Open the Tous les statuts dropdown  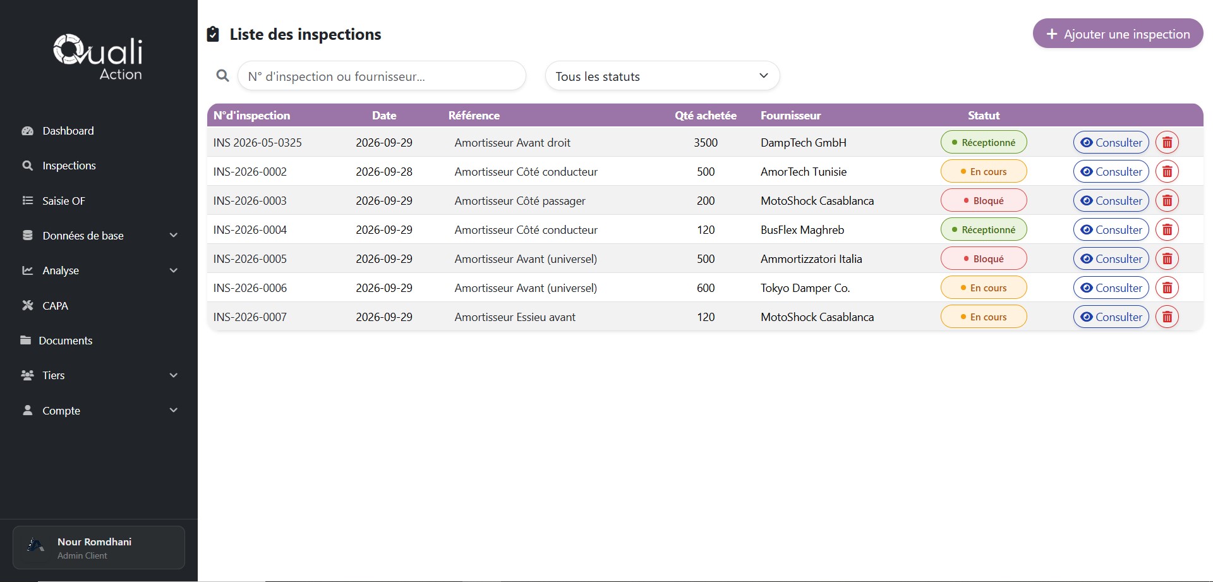click(x=662, y=76)
